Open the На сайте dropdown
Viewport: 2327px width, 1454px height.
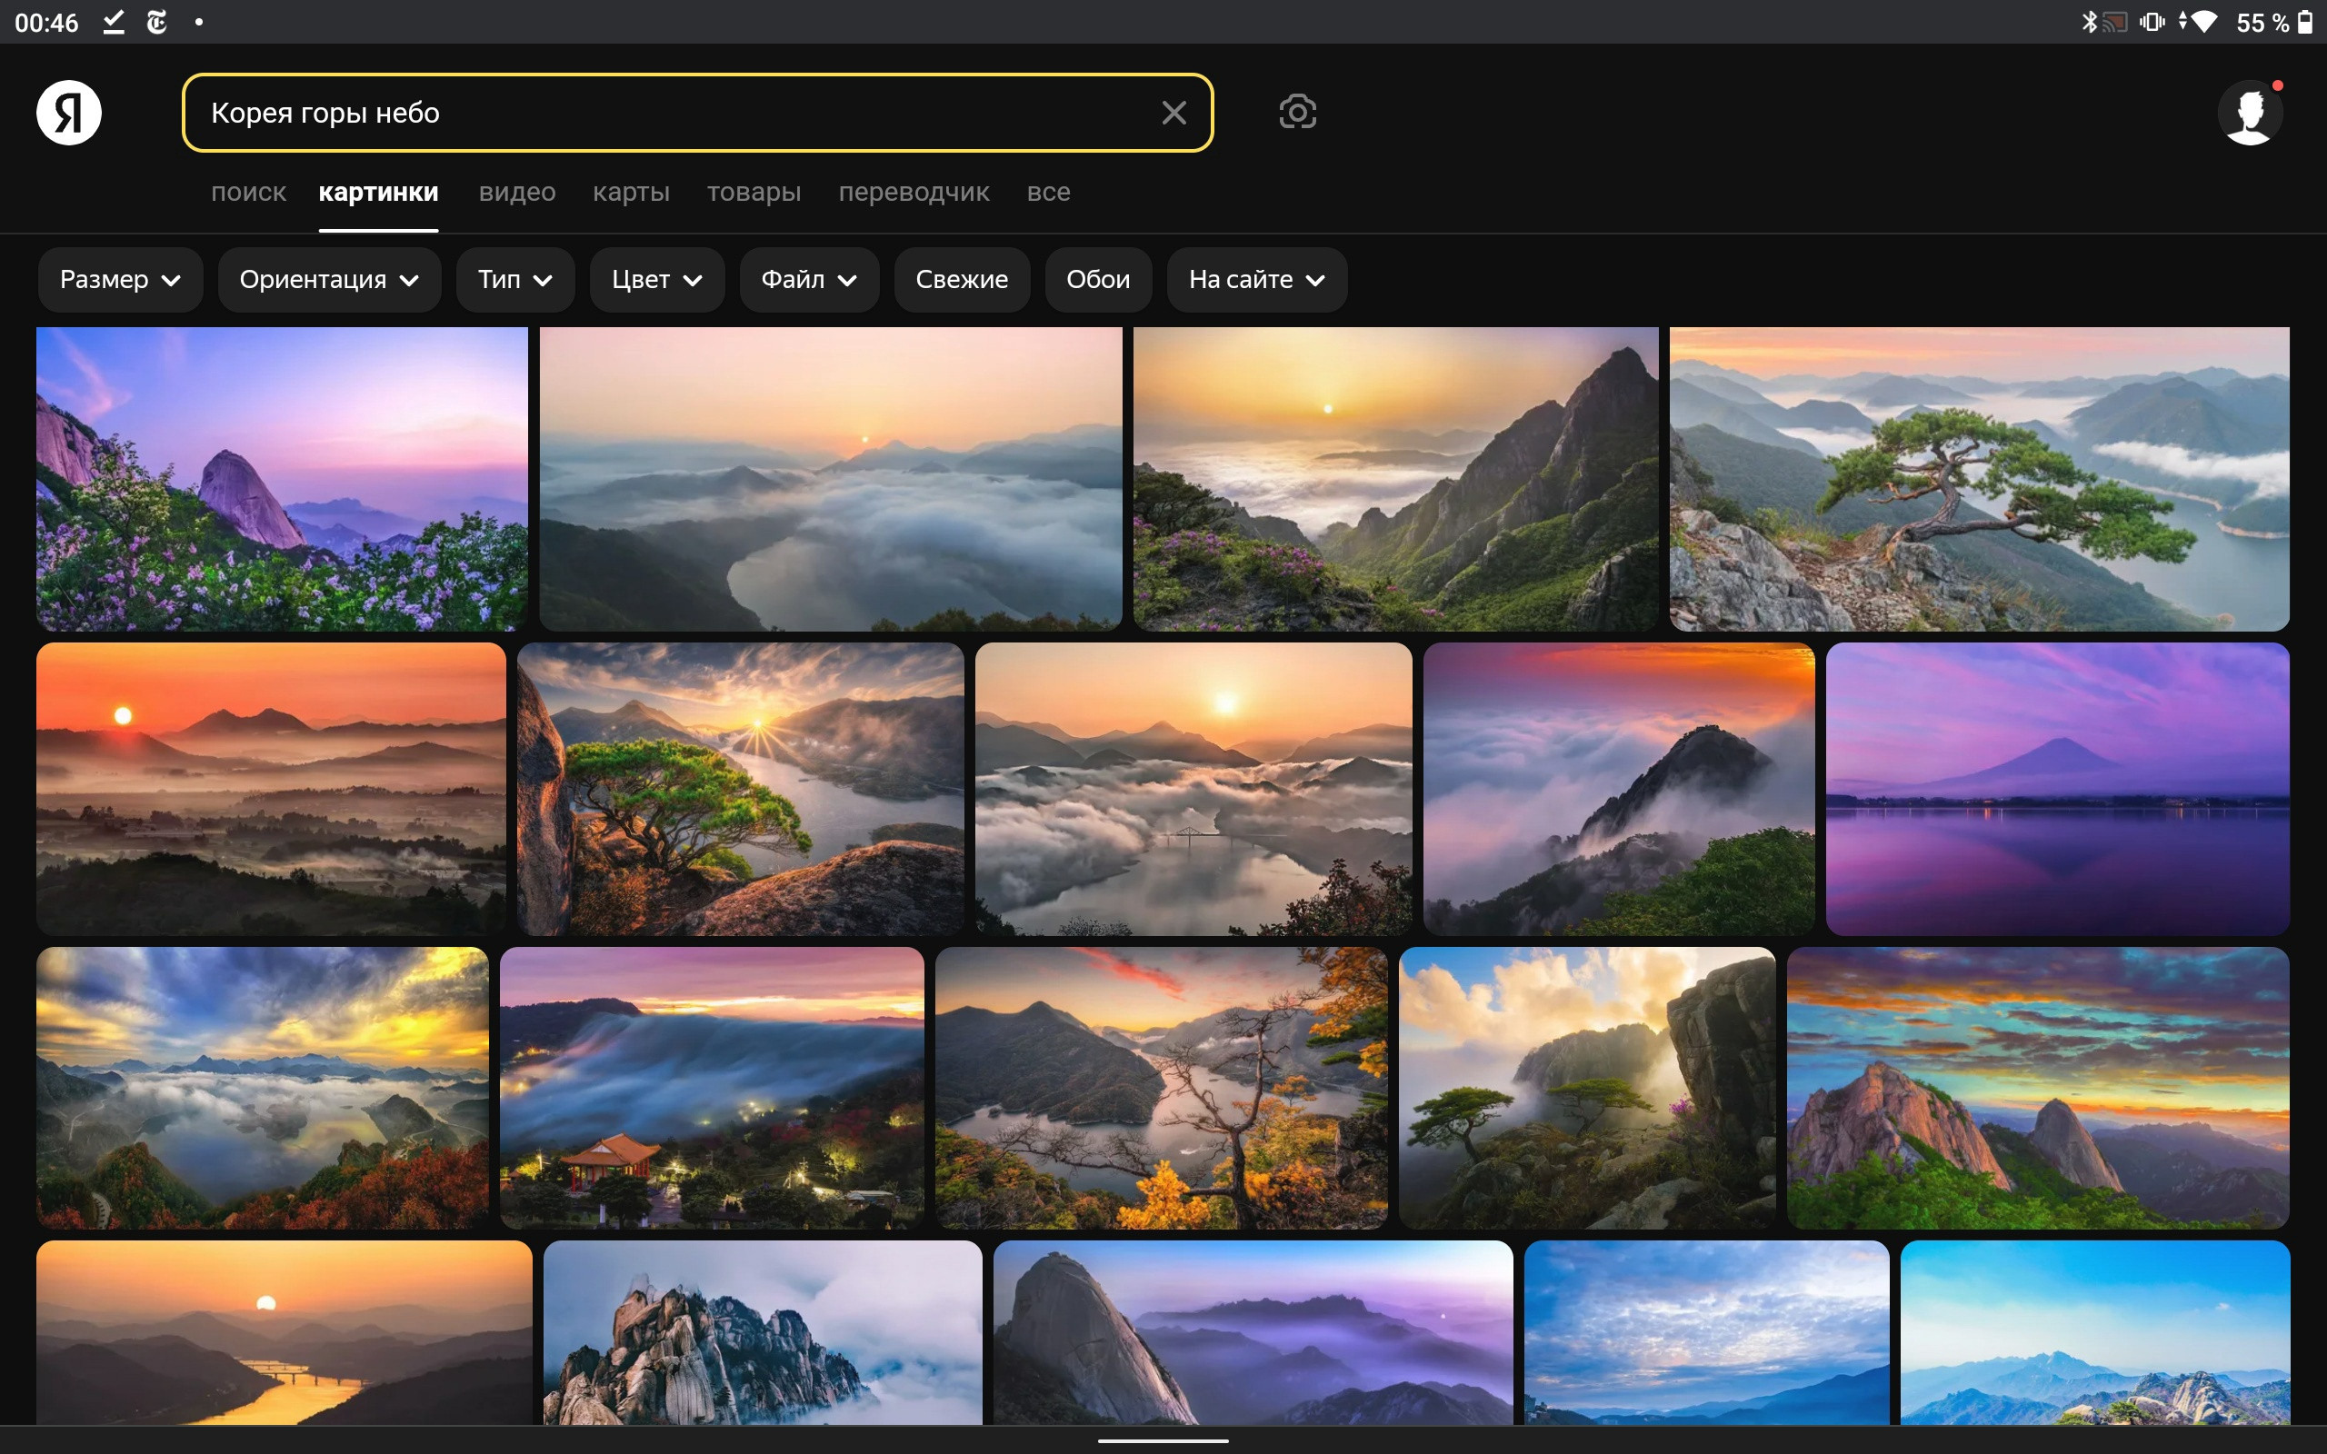[x=1257, y=280]
